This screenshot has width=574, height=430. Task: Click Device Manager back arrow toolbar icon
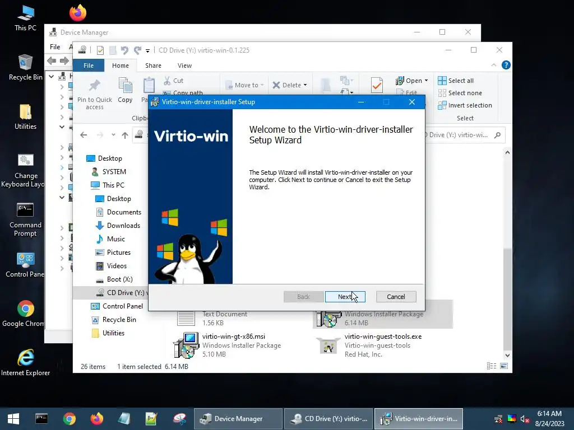[x=52, y=60]
